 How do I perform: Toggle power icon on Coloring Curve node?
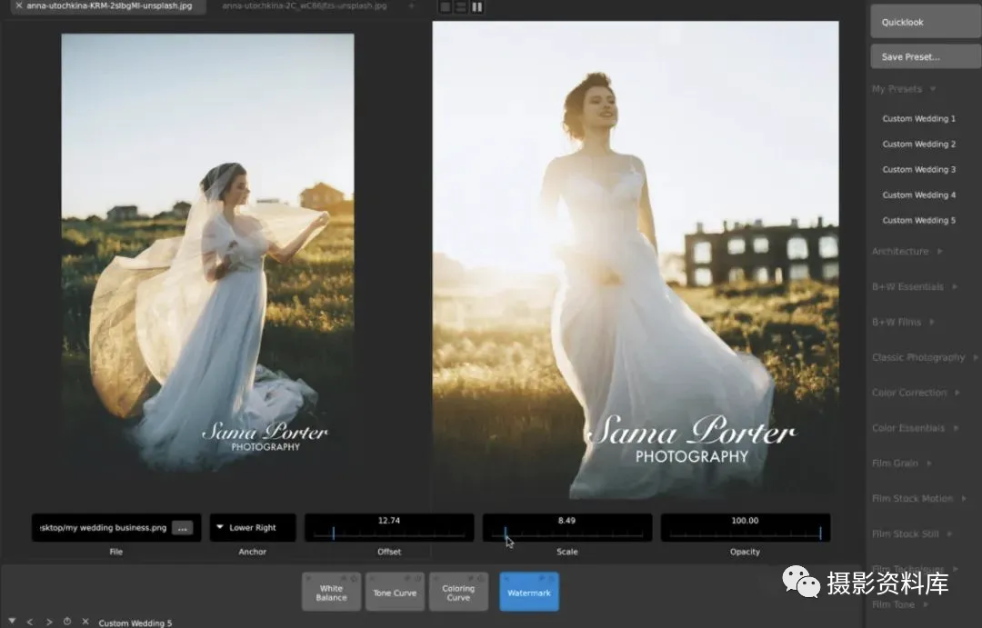480,578
